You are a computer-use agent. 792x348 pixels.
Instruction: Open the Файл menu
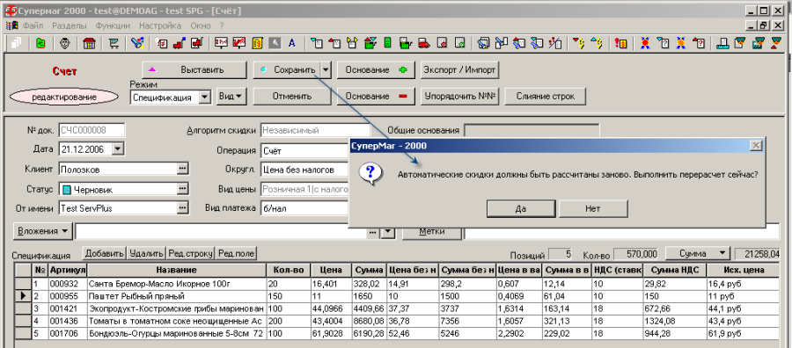(x=33, y=25)
